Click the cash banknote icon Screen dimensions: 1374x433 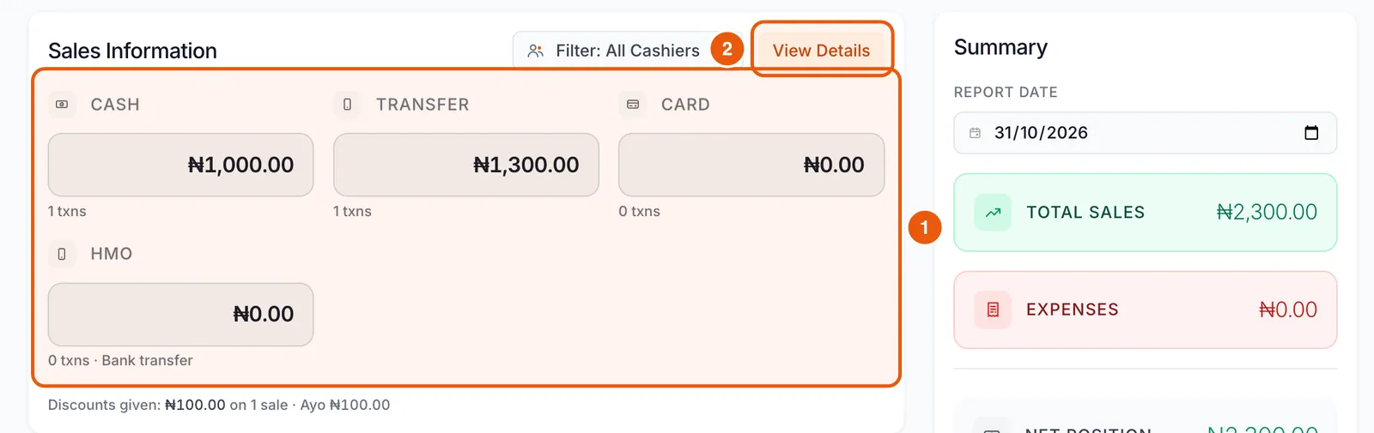point(62,105)
